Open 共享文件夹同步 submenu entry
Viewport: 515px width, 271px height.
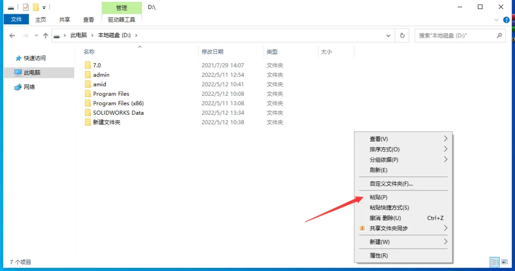[x=403, y=228]
